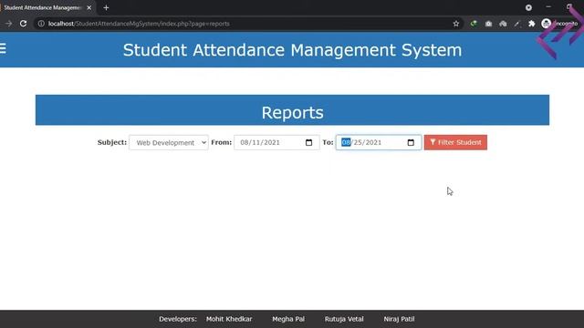The width and height of the screenshot is (584, 328).
Task: Click the To date field month segment
Action: click(x=346, y=142)
